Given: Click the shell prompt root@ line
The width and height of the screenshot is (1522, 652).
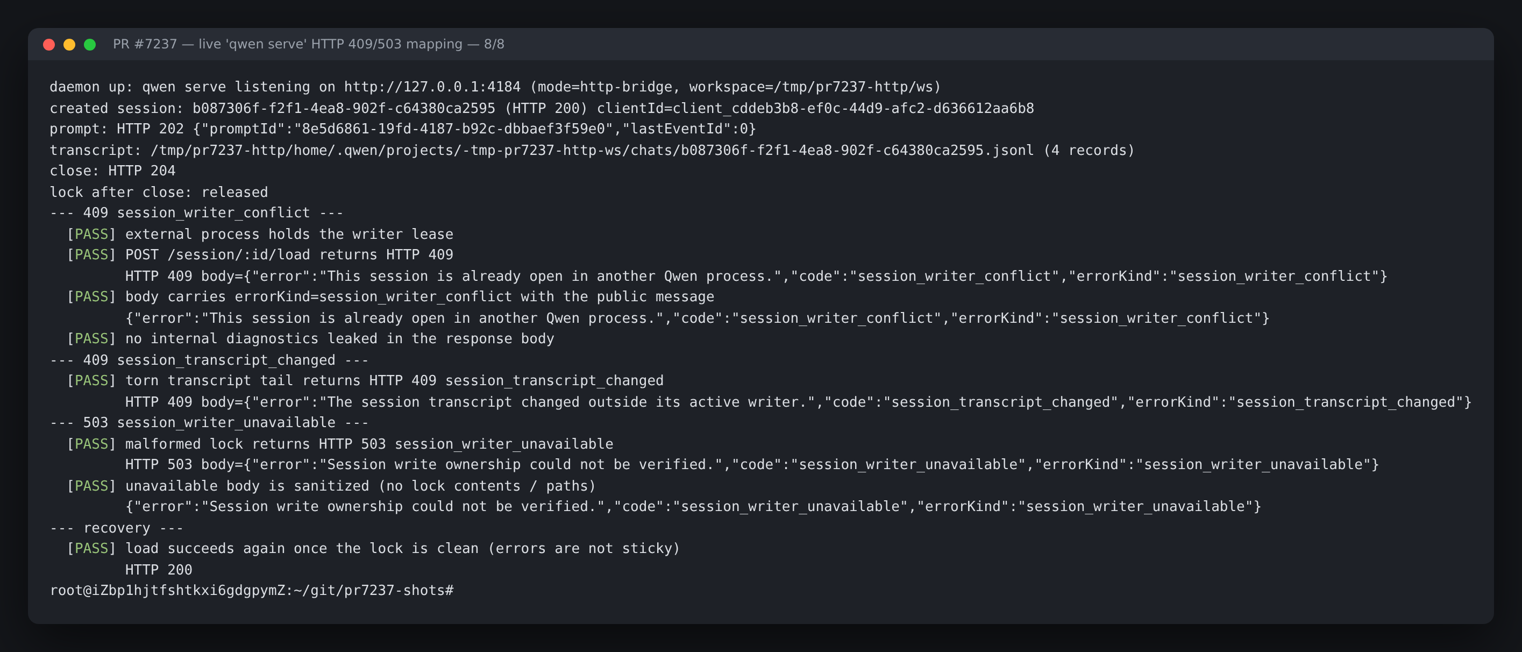Looking at the screenshot, I should tap(252, 591).
